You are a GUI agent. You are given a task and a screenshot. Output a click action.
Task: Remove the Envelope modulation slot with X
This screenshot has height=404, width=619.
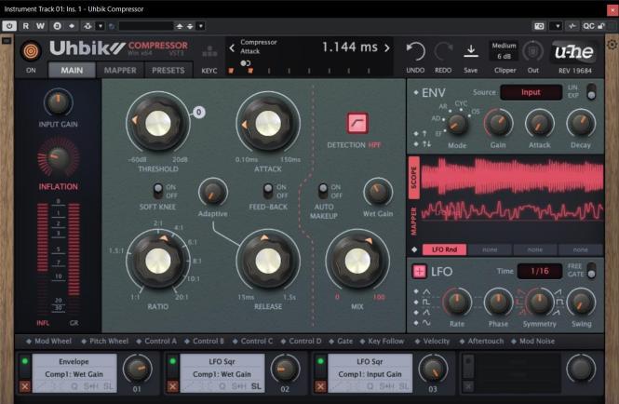25,386
